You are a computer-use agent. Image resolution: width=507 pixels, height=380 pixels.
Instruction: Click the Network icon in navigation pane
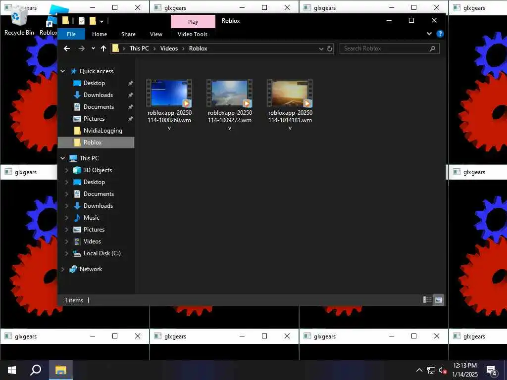coord(73,269)
